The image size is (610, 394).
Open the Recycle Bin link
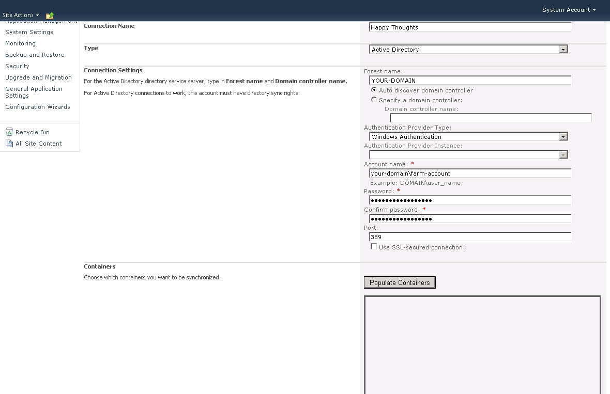click(x=32, y=132)
